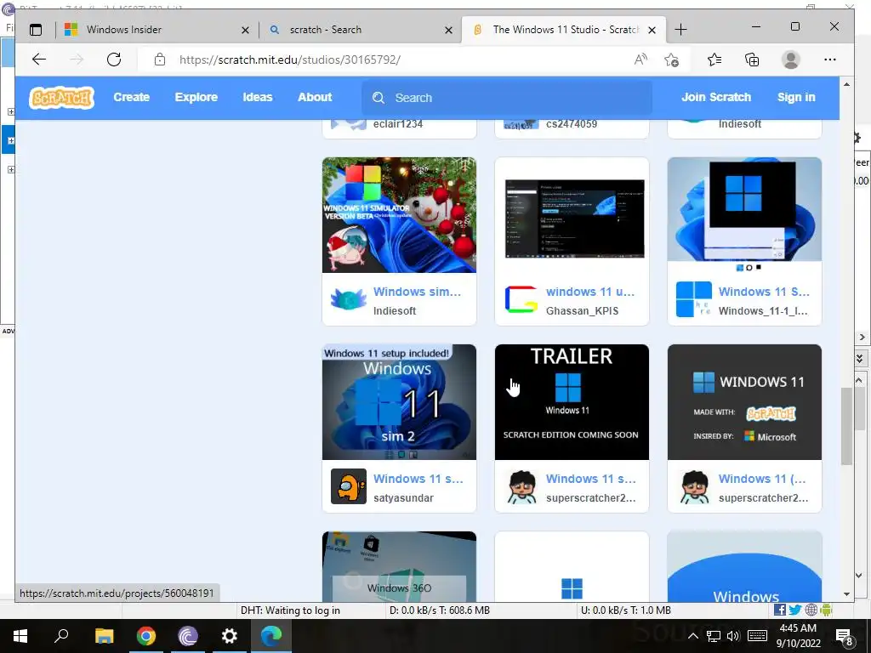
Task: Click the Indiesoft user avatar
Action: point(348,300)
